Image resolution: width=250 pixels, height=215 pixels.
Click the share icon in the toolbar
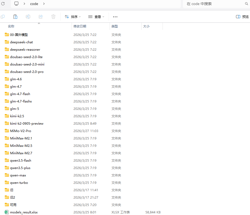pos(41,17)
